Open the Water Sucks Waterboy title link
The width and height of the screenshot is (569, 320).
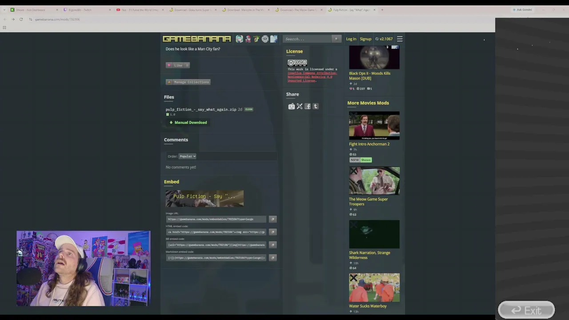pos(368,306)
